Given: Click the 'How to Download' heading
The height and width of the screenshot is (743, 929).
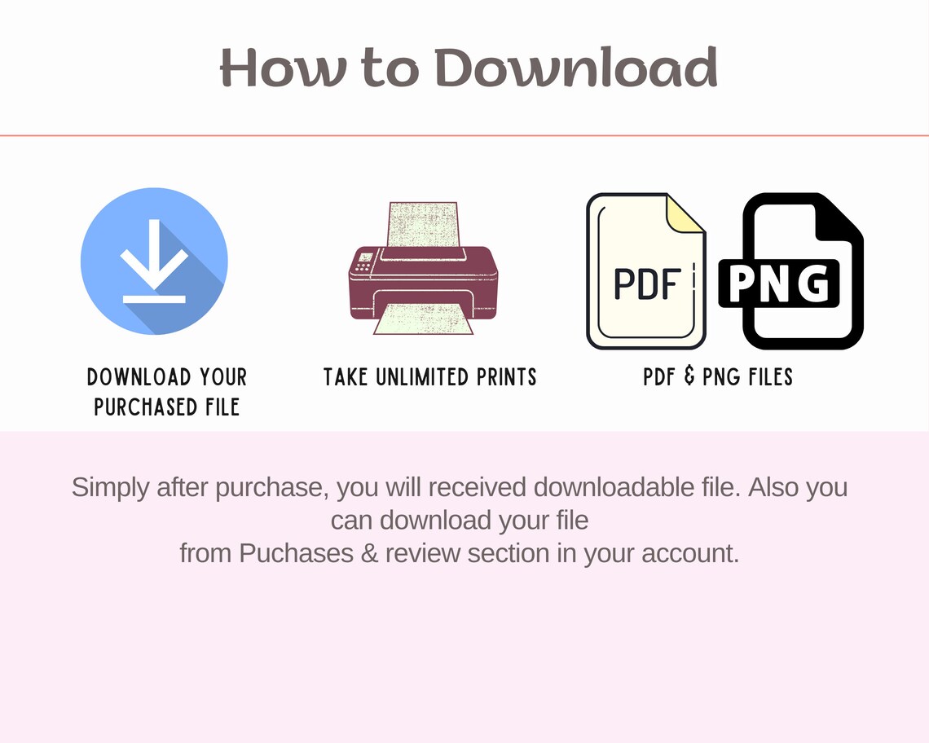Looking at the screenshot, I should (469, 68).
